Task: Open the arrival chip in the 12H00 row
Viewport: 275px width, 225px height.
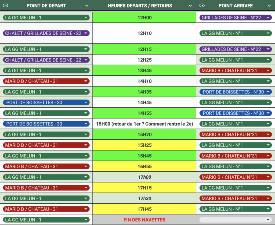Action: point(236,17)
